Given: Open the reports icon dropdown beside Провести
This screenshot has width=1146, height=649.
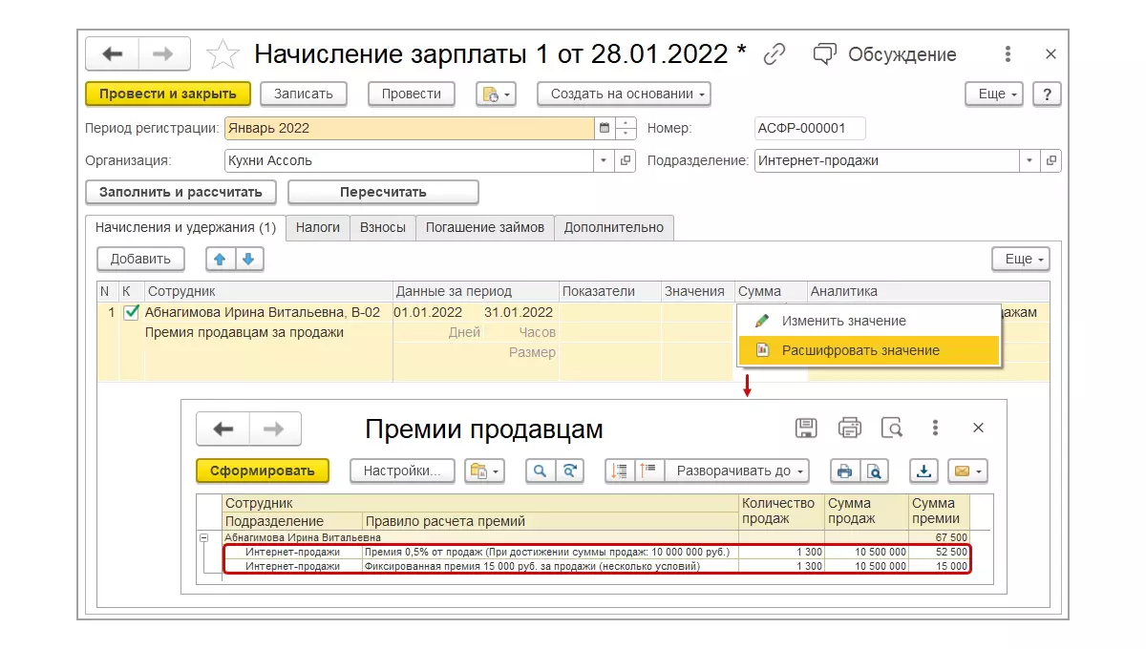Looking at the screenshot, I should click(498, 94).
